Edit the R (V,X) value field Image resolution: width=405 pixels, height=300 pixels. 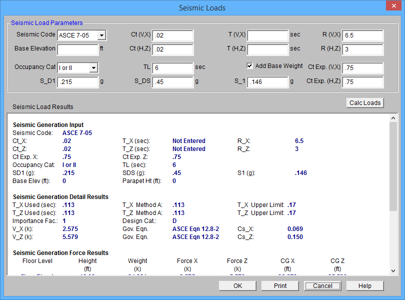point(362,36)
